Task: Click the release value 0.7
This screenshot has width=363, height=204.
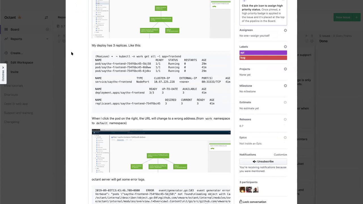Action: (241, 126)
